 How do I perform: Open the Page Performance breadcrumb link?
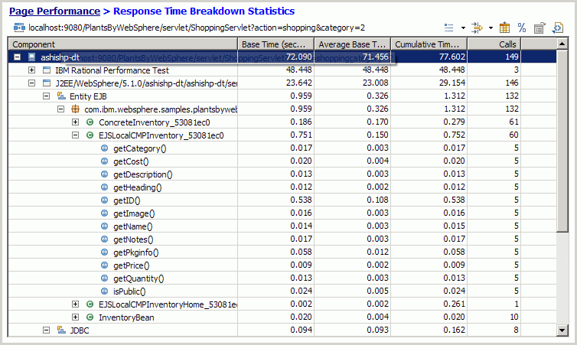(54, 11)
